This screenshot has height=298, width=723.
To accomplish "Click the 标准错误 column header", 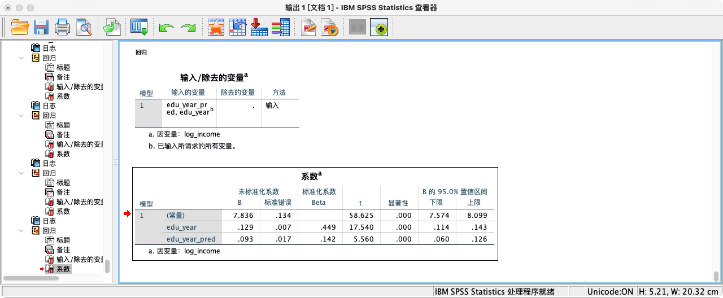I will click(x=277, y=203).
